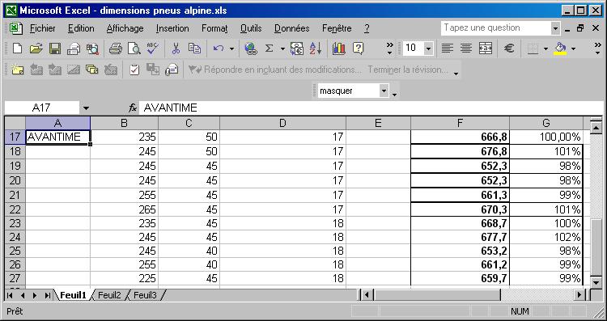Image resolution: width=607 pixels, height=321 pixels.
Task: Center text alignment icon
Action: coord(466,49)
